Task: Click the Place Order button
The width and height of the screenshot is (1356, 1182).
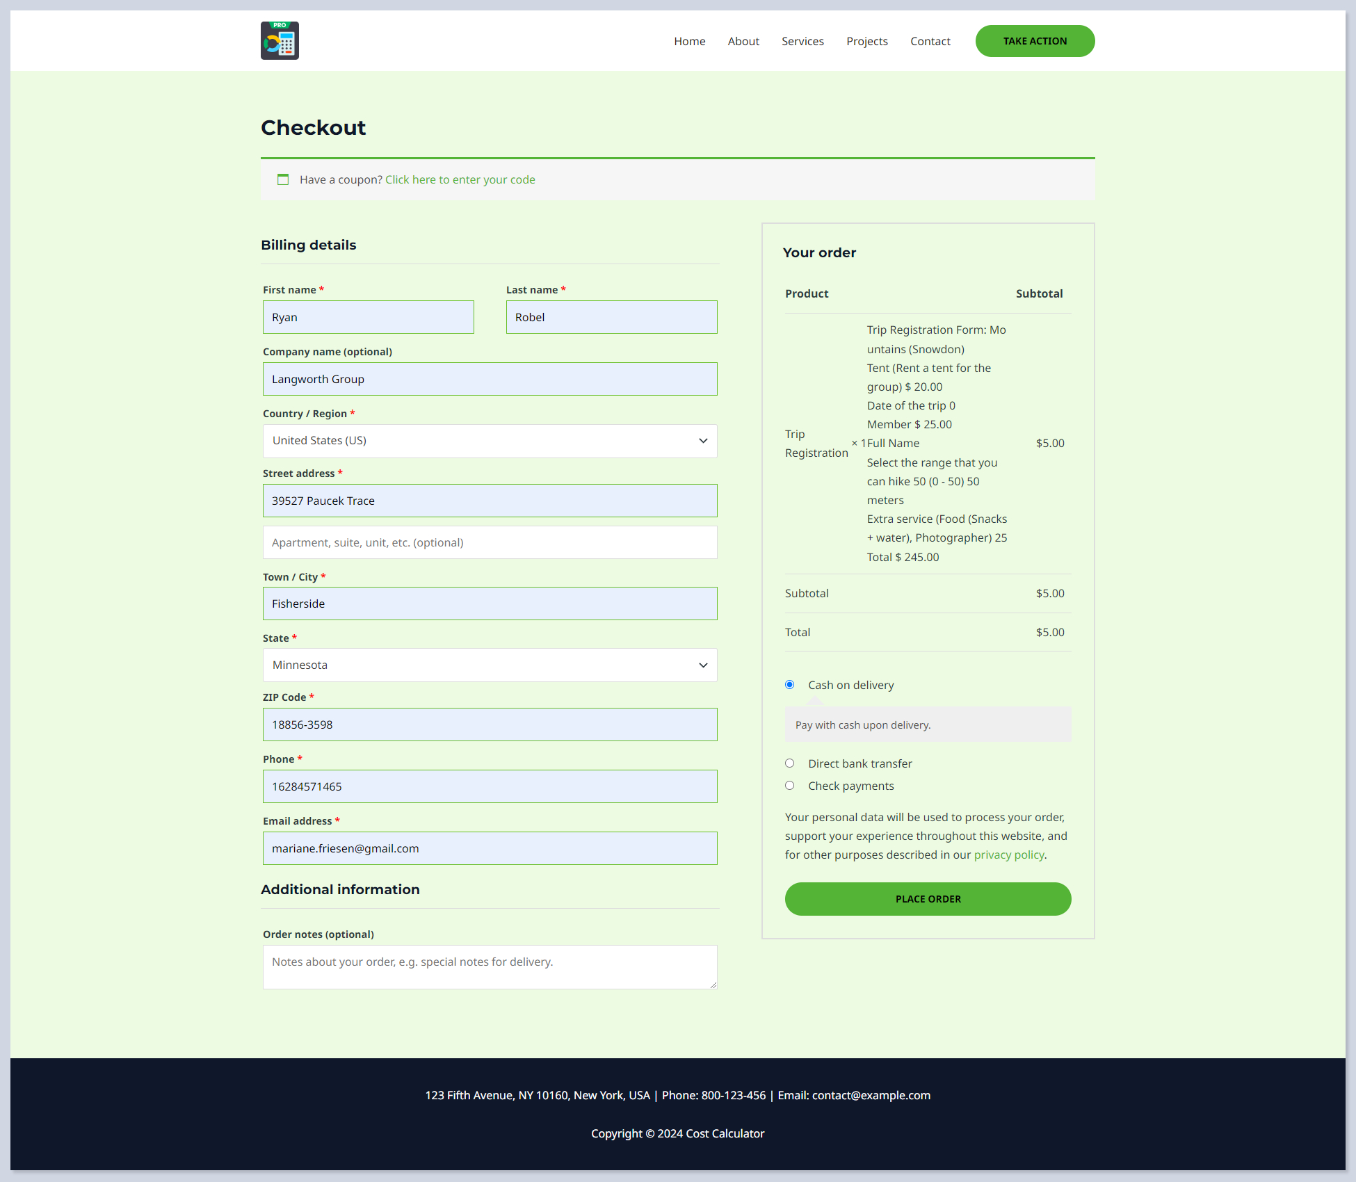Action: [x=928, y=899]
